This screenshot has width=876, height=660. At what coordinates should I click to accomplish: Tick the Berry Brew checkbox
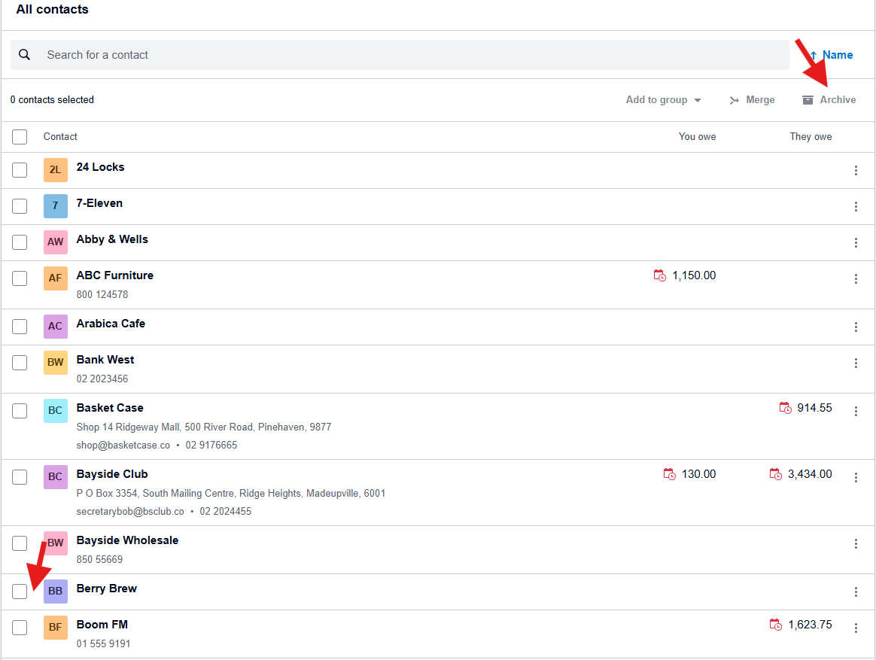[x=20, y=592]
